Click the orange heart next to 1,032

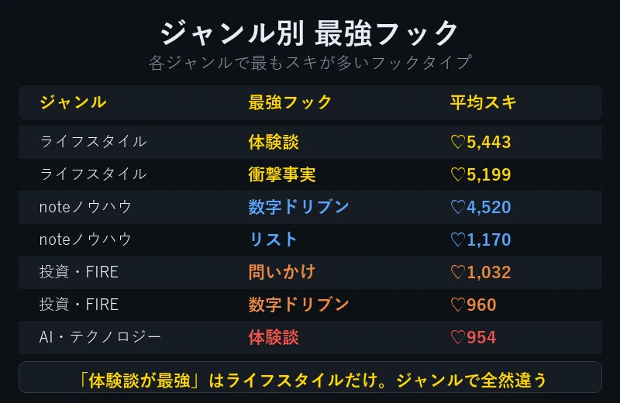[457, 272]
